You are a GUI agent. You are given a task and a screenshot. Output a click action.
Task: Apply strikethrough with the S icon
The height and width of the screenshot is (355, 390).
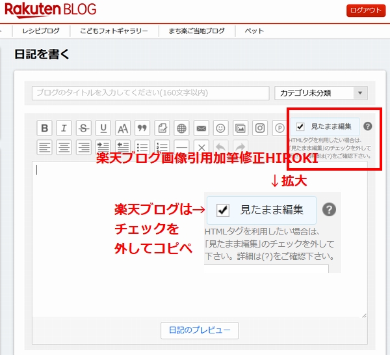tap(84, 128)
